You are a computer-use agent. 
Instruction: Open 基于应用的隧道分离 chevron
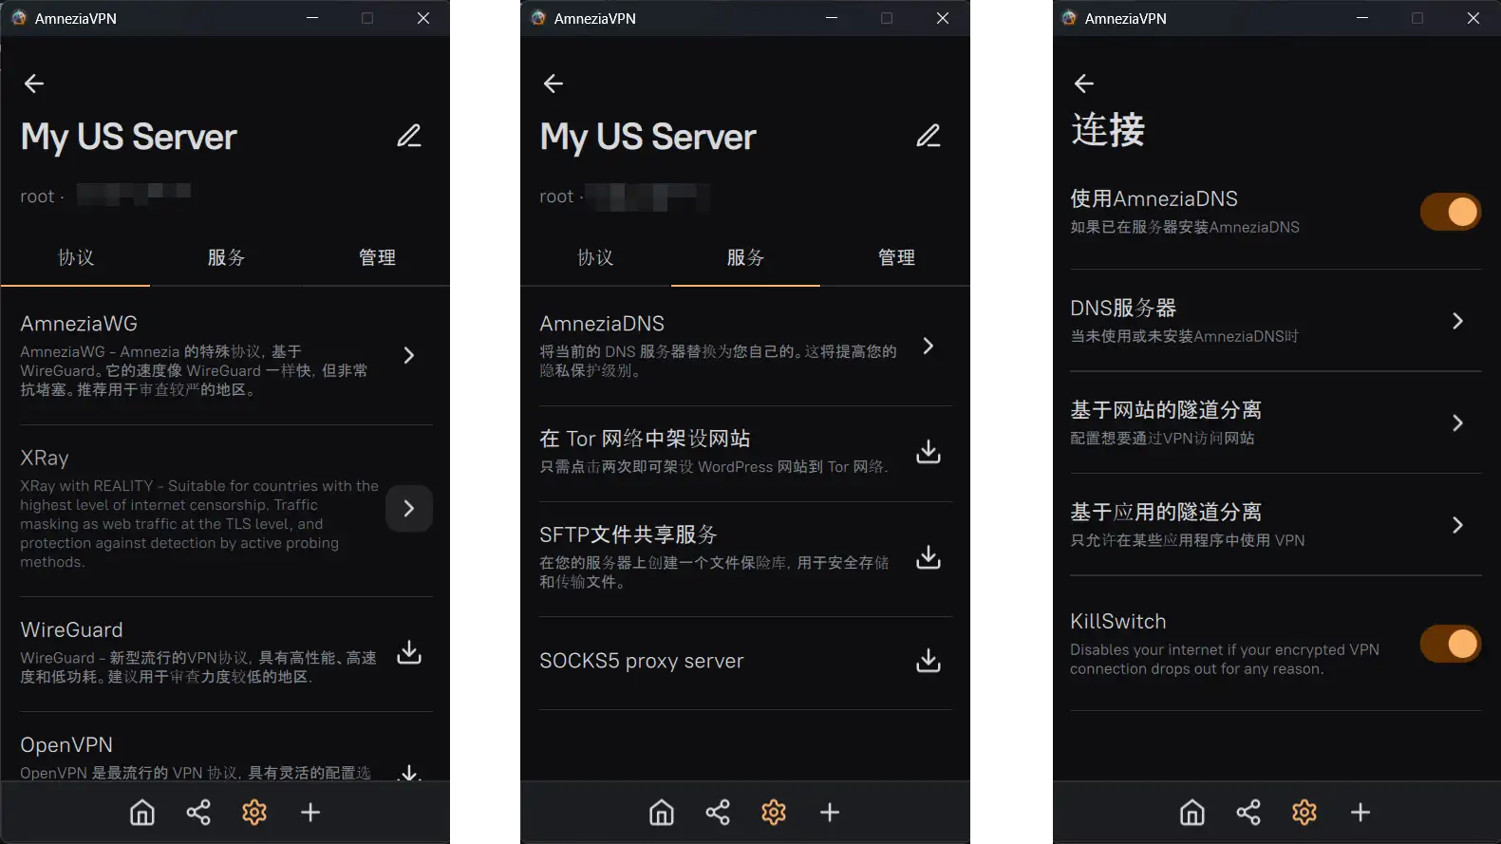(1458, 525)
